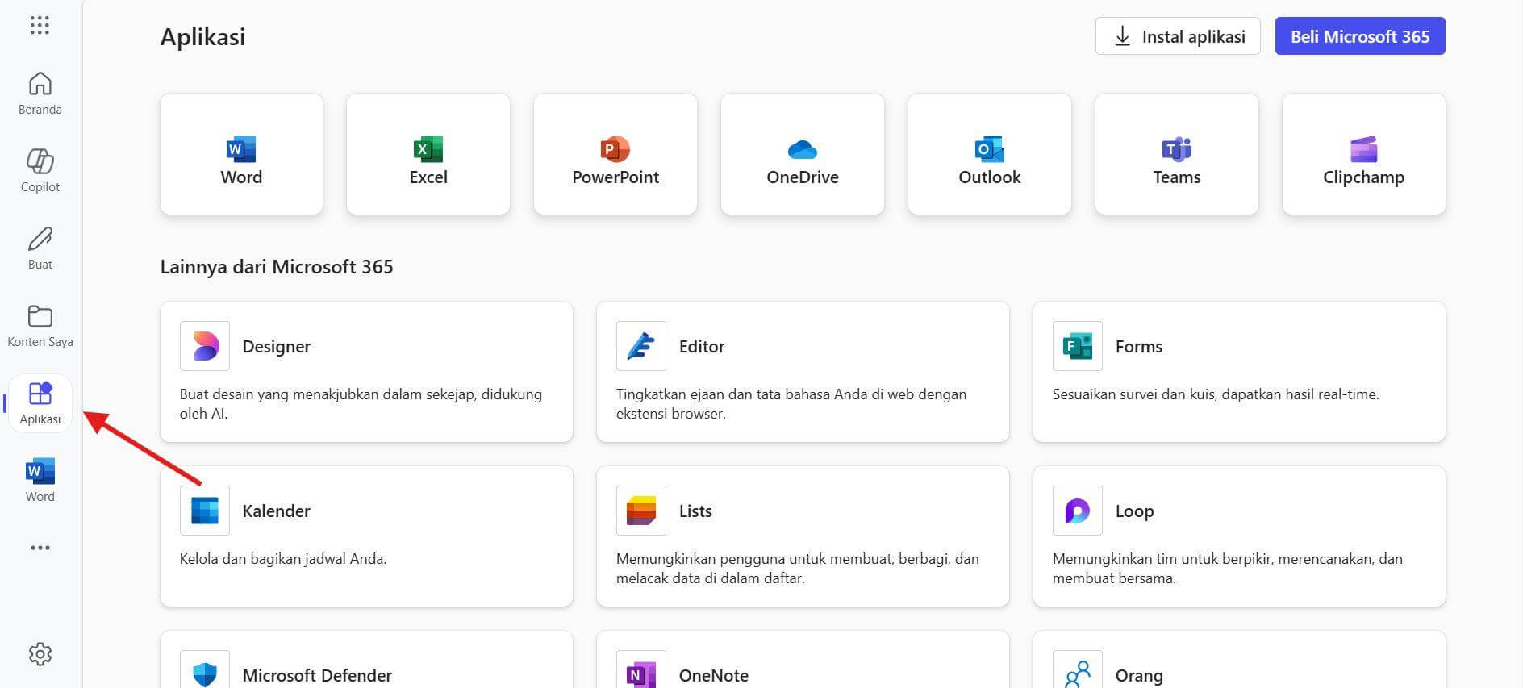Click 'Buat desain yang menakjubkan' description
Image resolution: width=1523 pixels, height=688 pixels.
(x=361, y=404)
